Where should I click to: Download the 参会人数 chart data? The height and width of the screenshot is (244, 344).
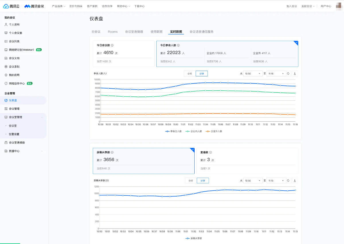point(295,74)
